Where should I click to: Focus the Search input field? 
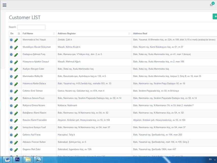tap(31, 27)
